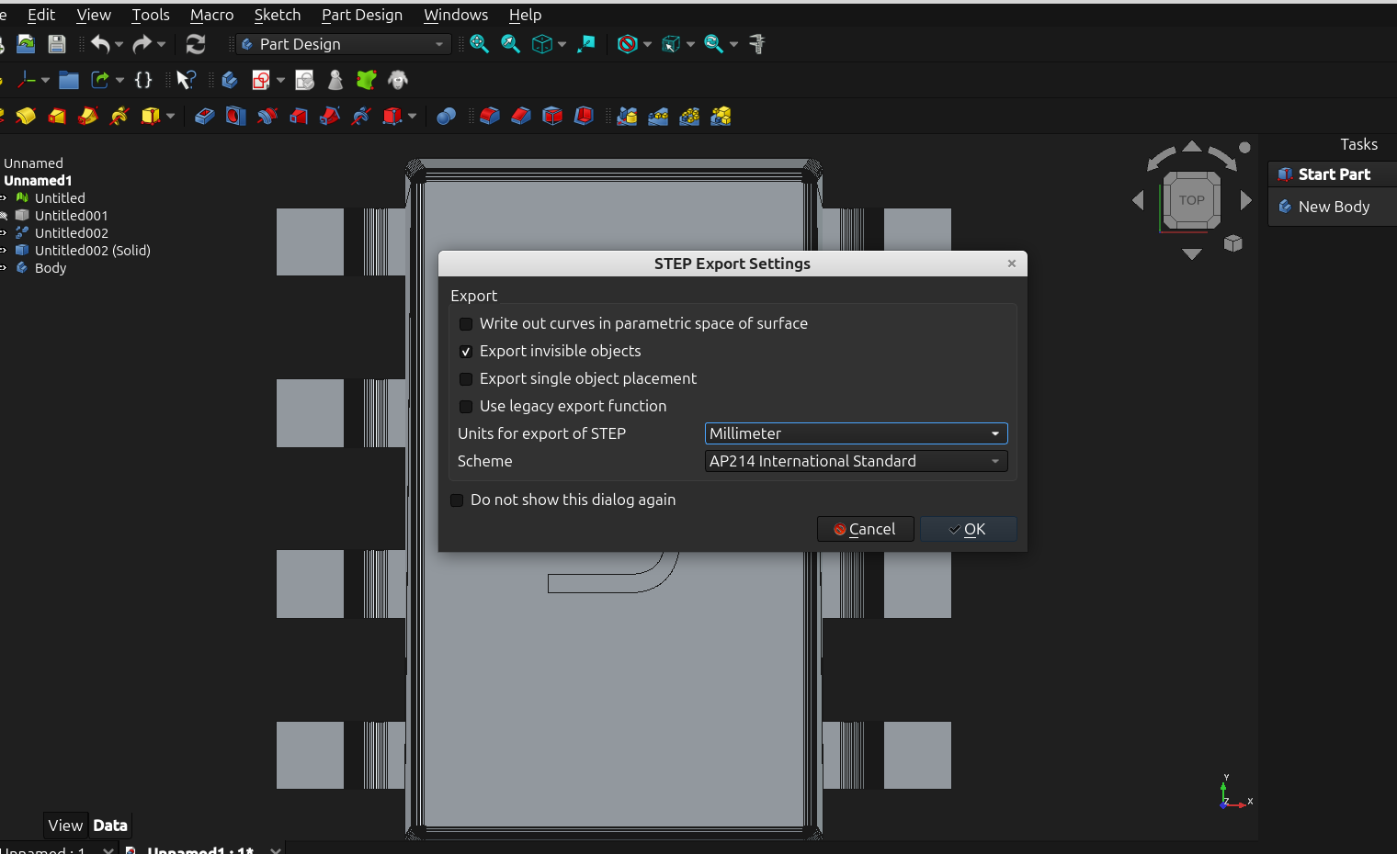The width and height of the screenshot is (1397, 854).
Task: Open the Scheme AP214 dropdown
Action: pyautogui.click(x=857, y=461)
